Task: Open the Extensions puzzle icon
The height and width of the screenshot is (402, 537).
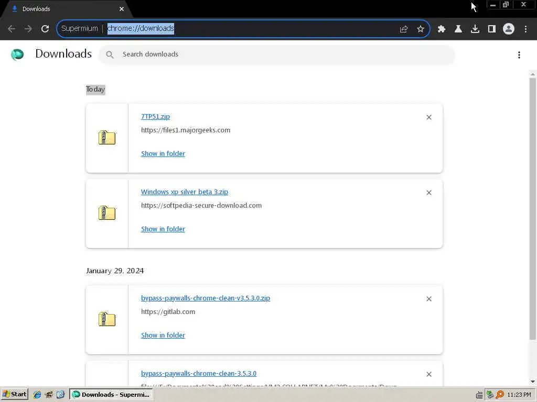Action: 441,29
